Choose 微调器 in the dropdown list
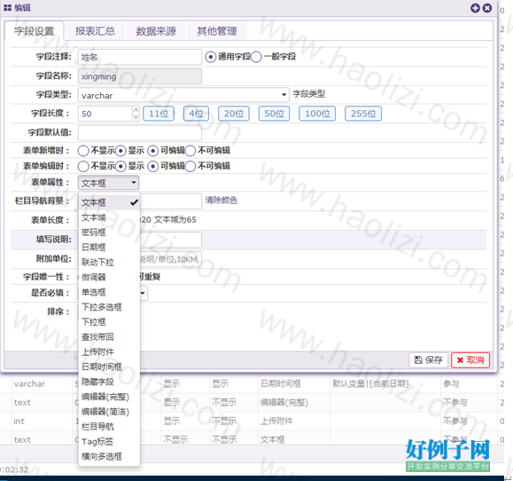Screen dimensions: 513x481 pyautogui.click(x=109, y=277)
